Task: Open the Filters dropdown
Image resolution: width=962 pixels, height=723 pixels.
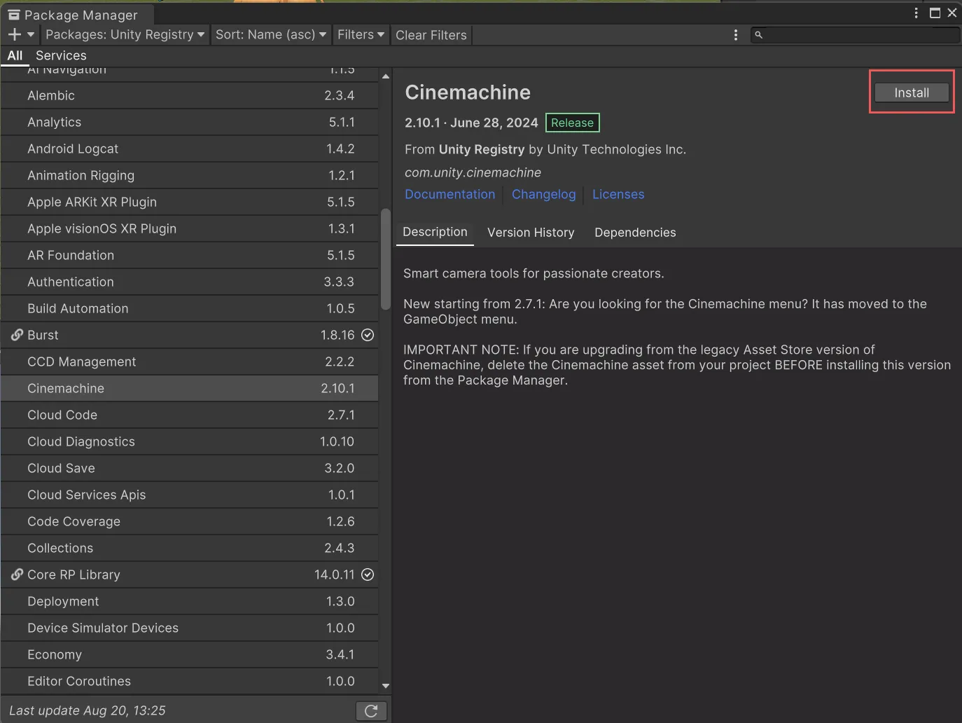Action: [361, 34]
